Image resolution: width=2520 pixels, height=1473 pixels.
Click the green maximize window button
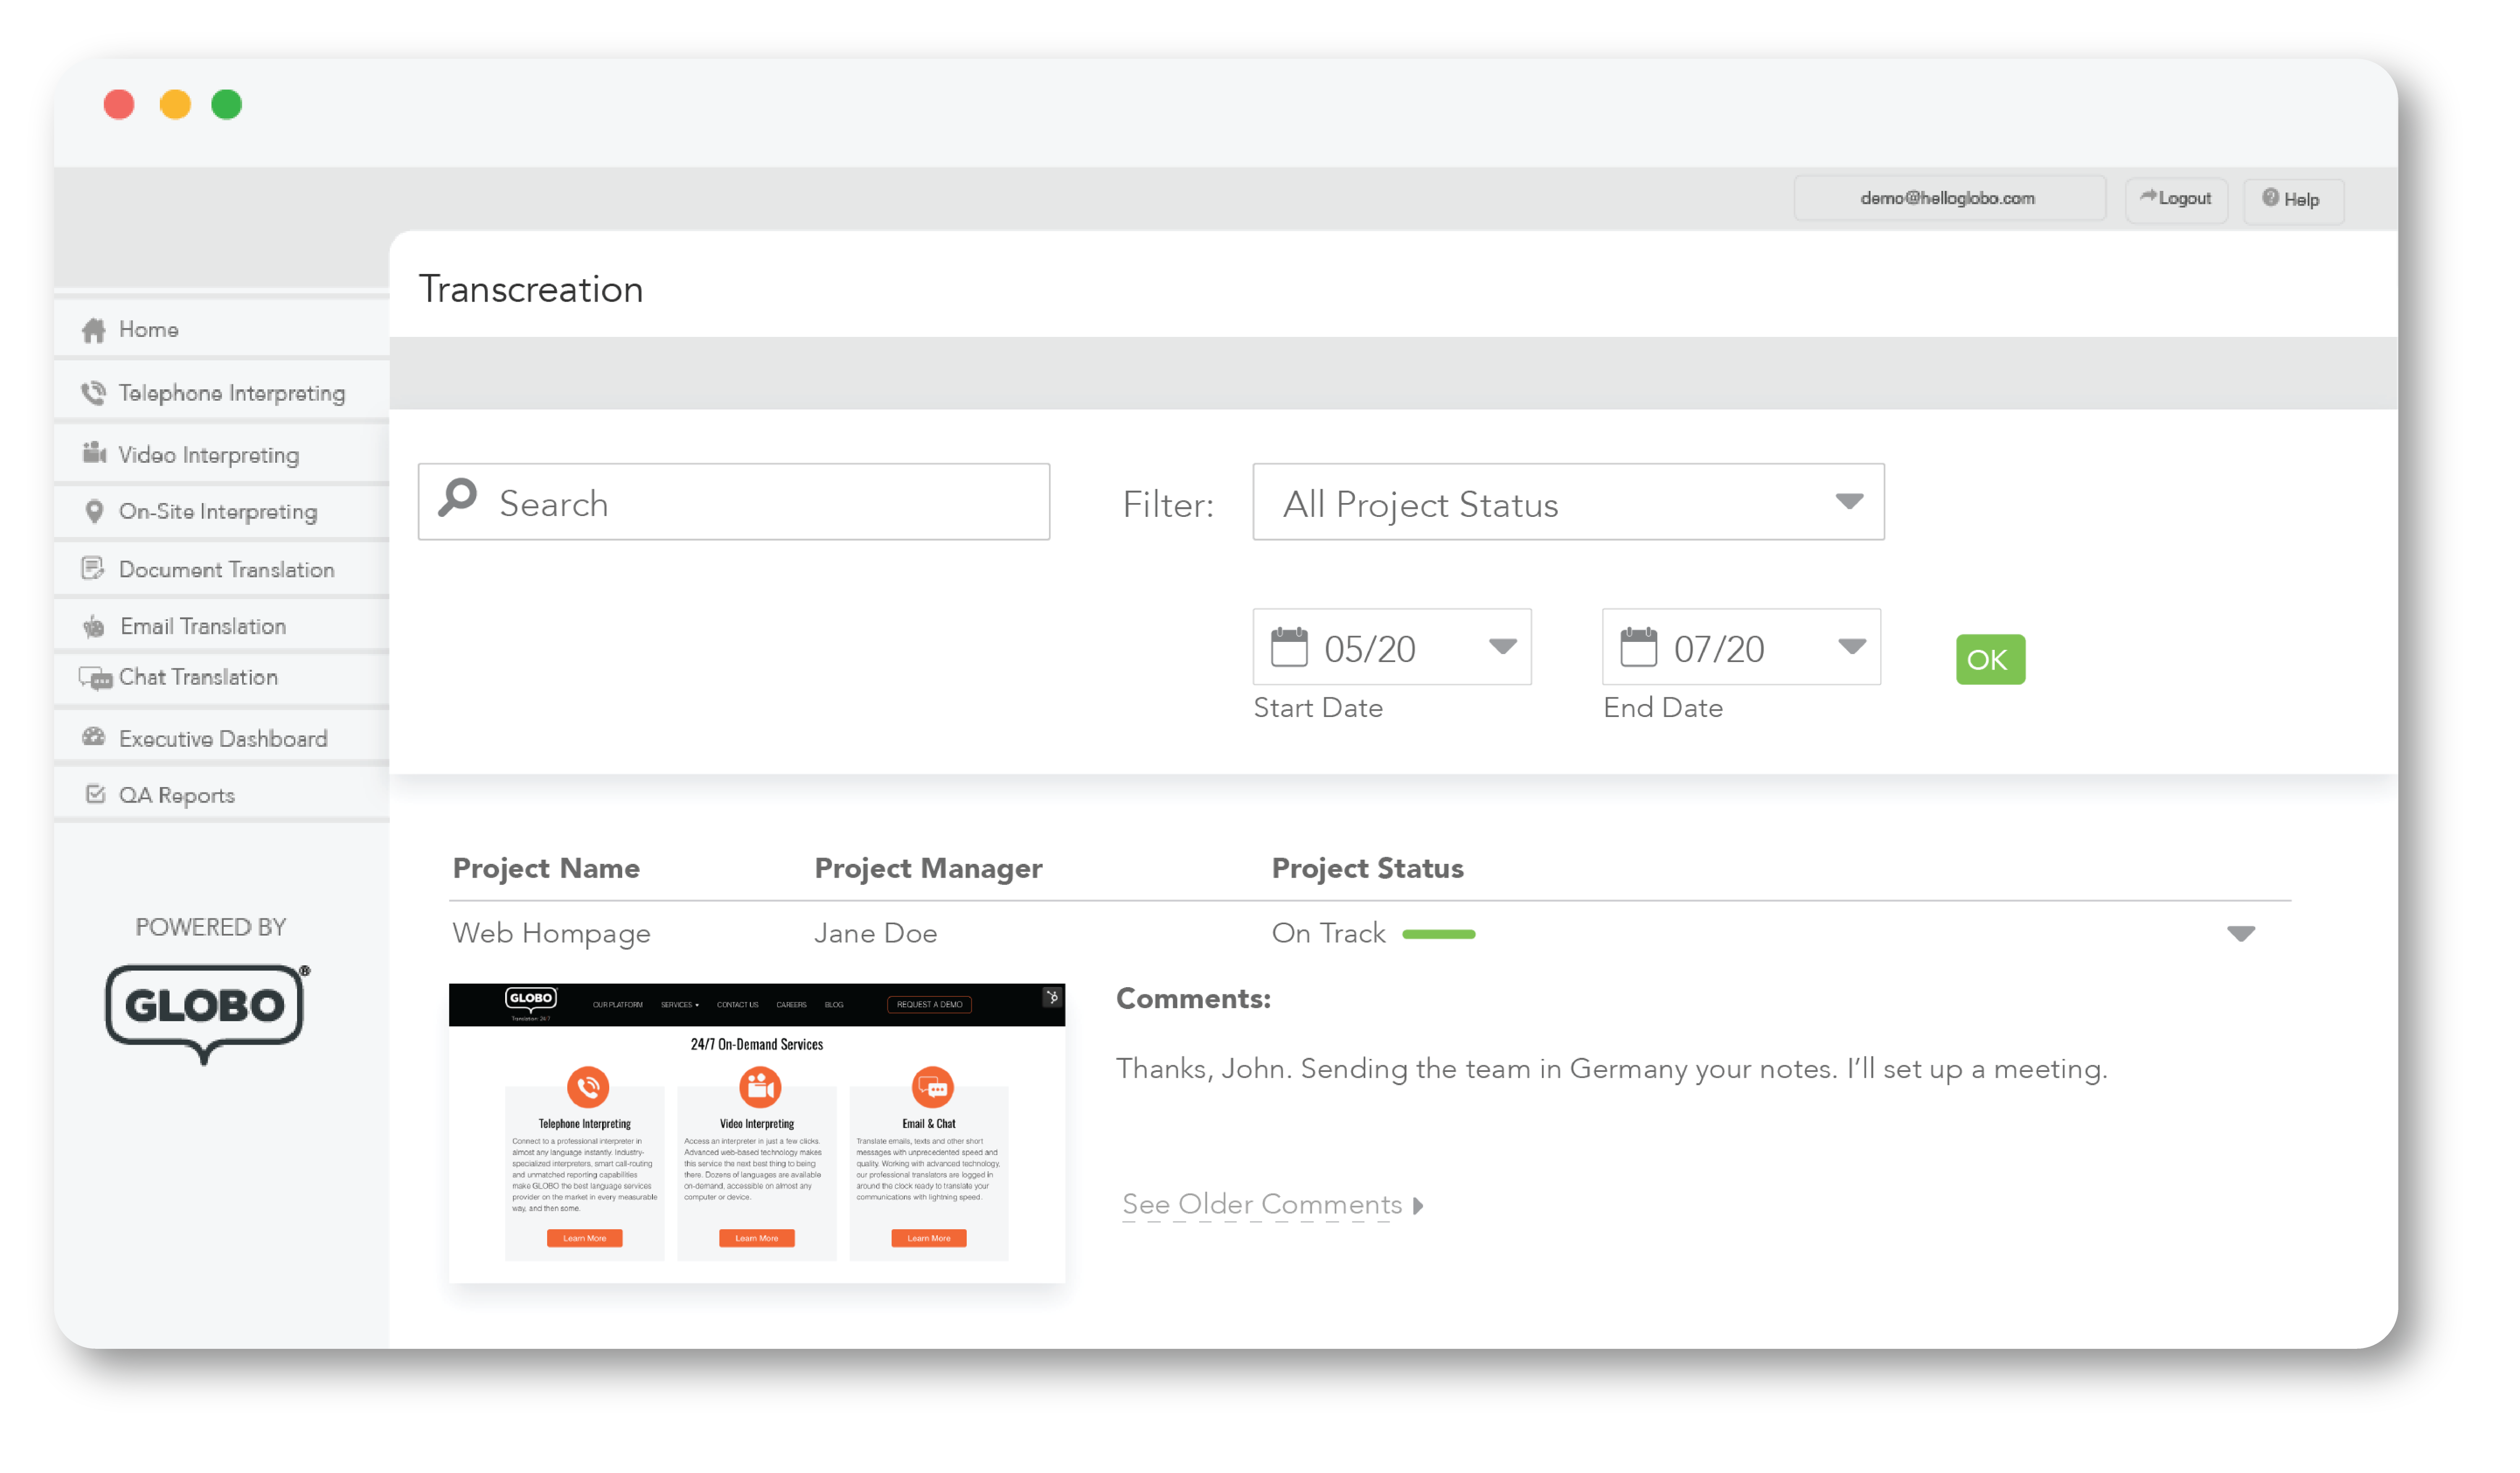[x=227, y=104]
